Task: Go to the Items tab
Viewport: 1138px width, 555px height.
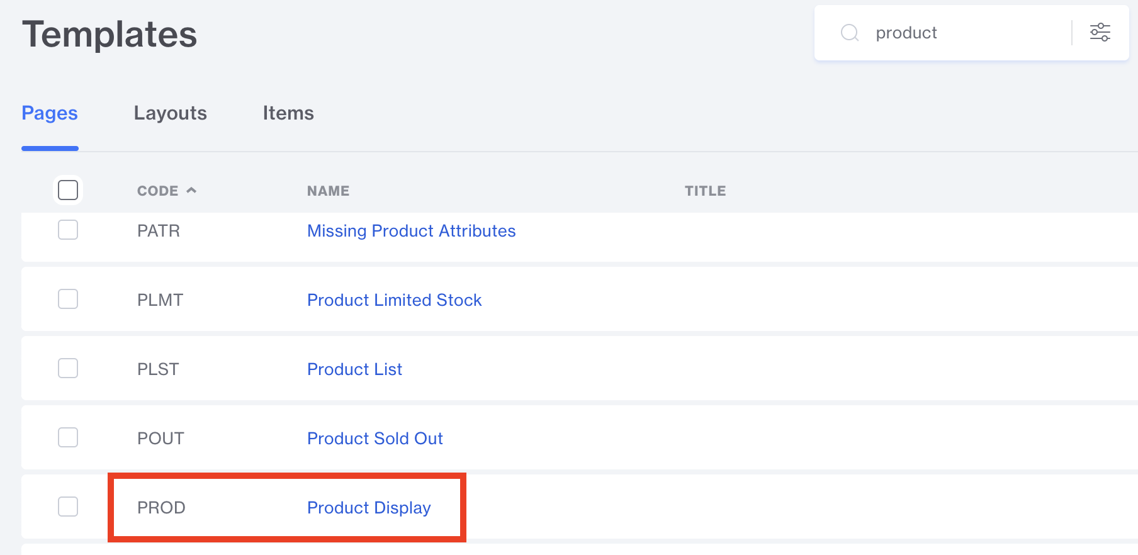Action: click(x=288, y=113)
